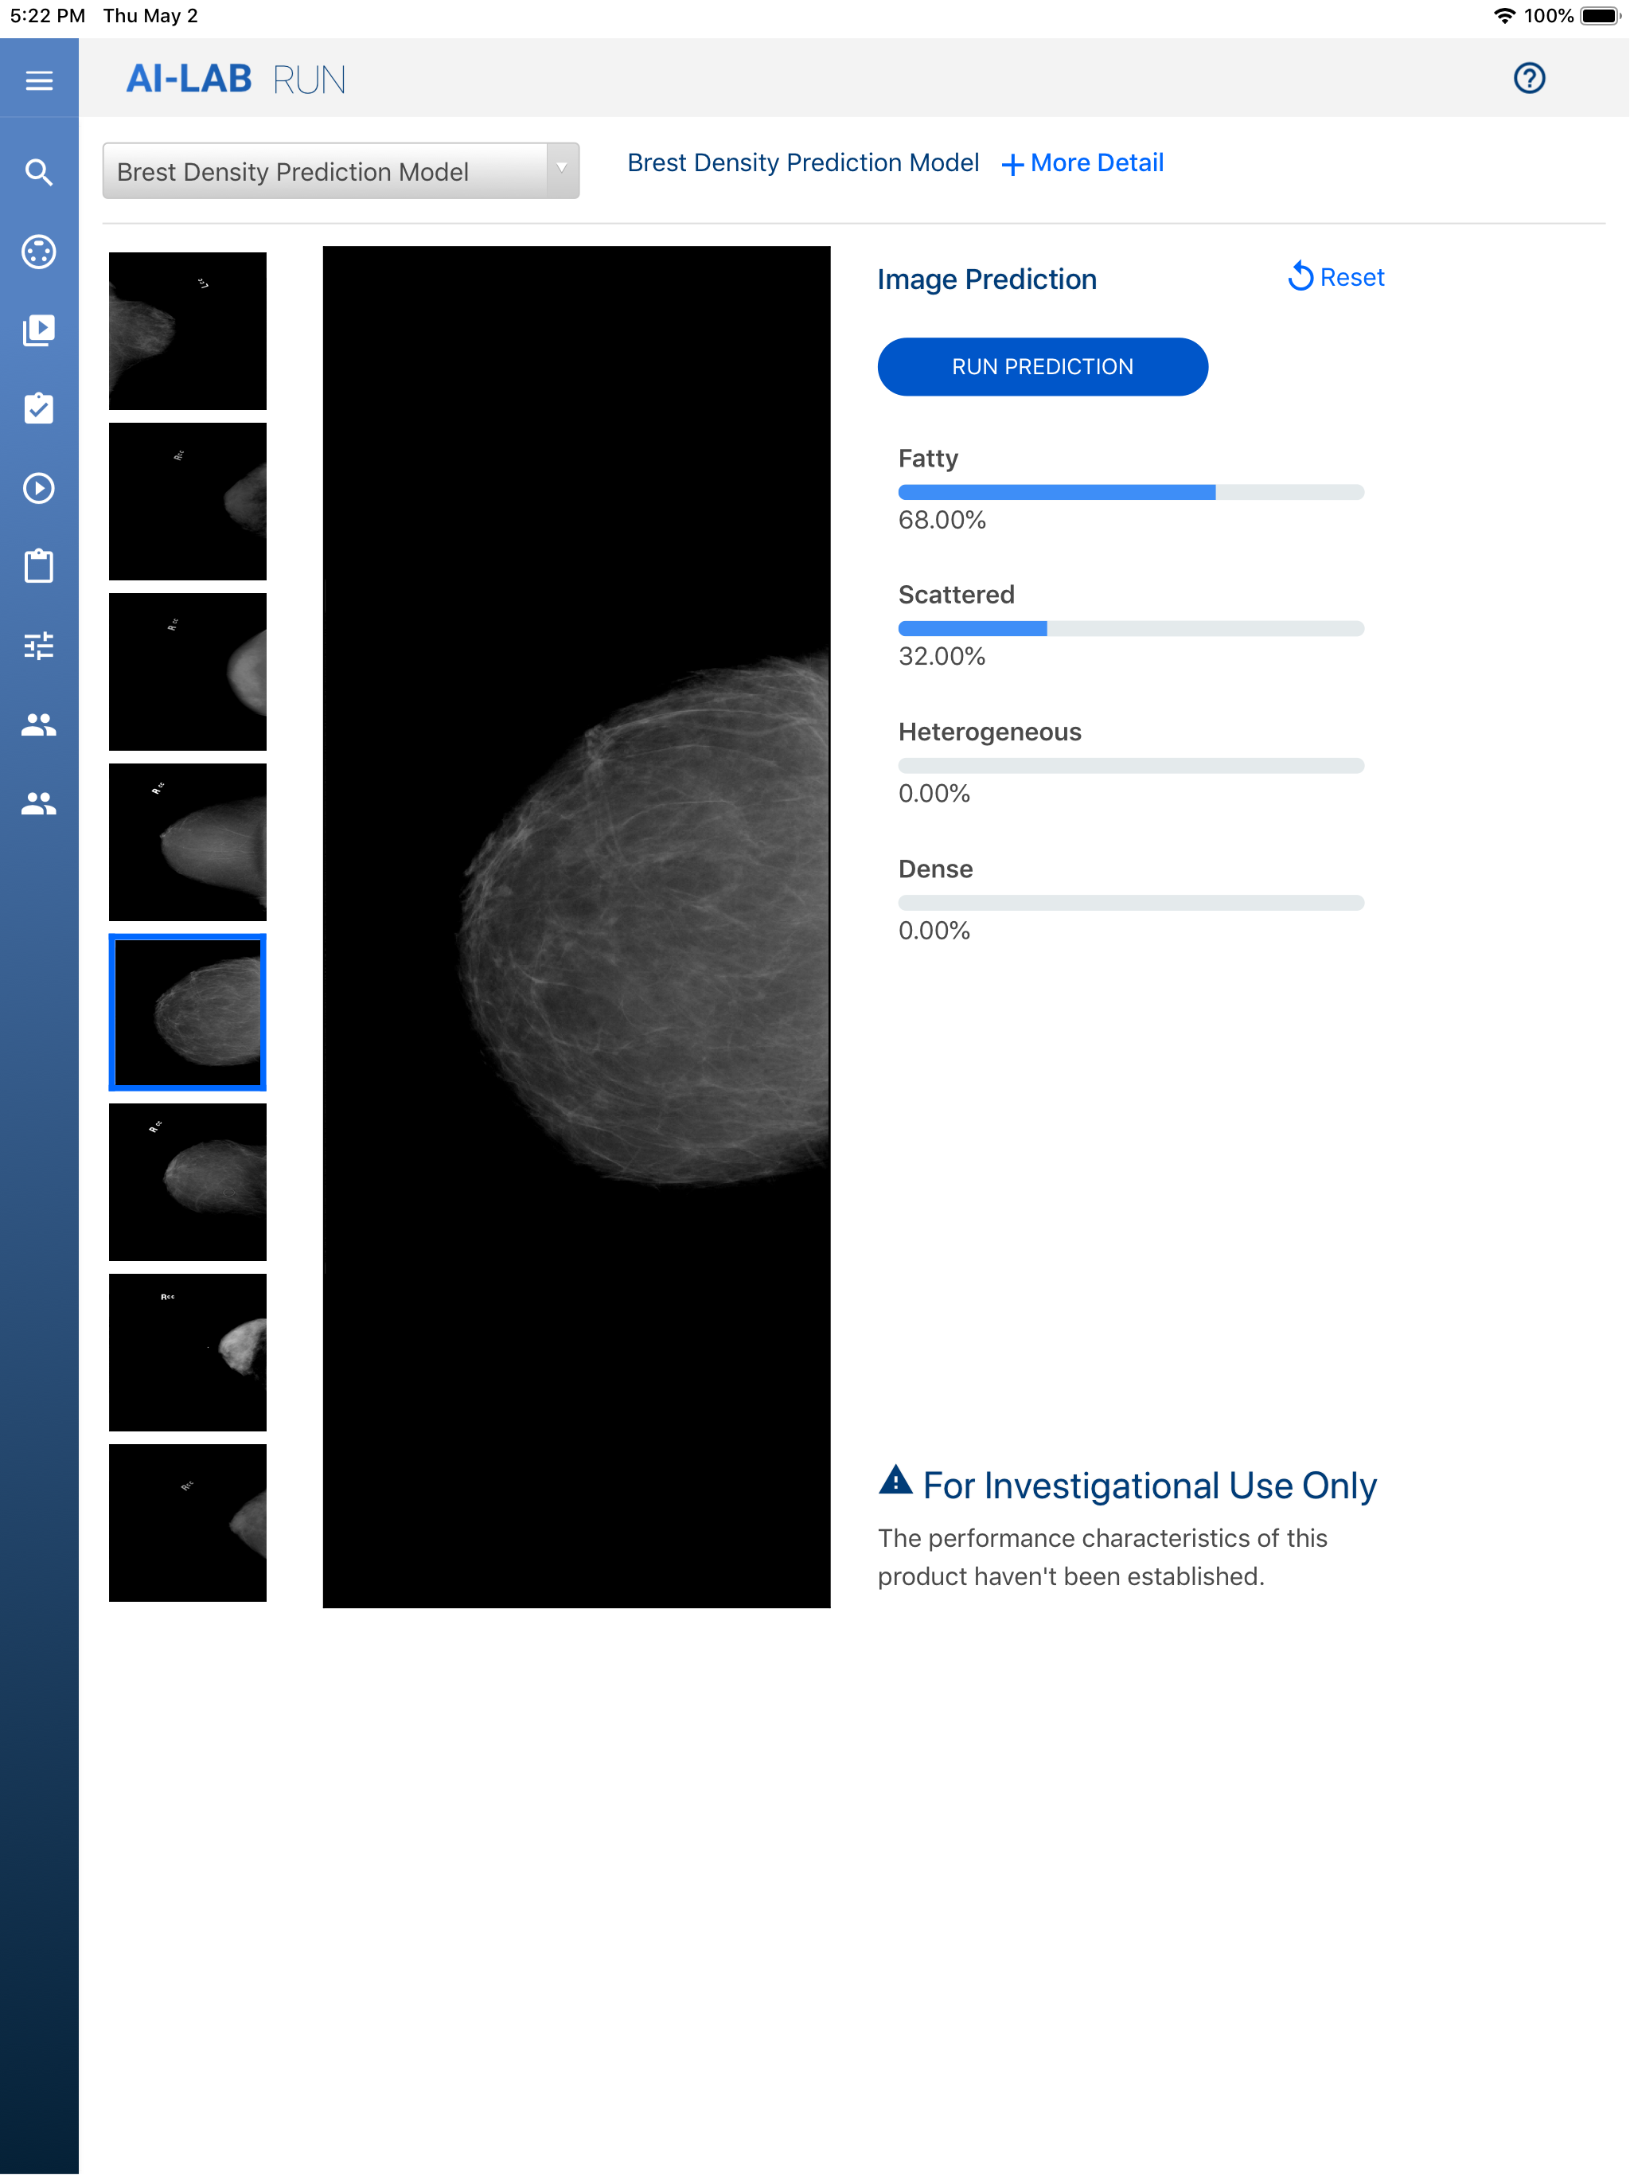The image size is (1630, 2175).
Task: Open the hamburger menu
Action: coord(39,80)
